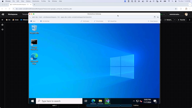This screenshot has width=192, height=108.
Task: Click the Gateway popup URL text
Action: [x=62, y=17]
